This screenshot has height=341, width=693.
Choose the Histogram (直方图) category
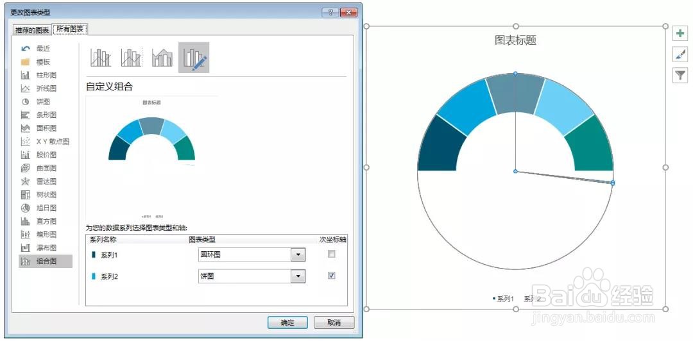[40, 221]
